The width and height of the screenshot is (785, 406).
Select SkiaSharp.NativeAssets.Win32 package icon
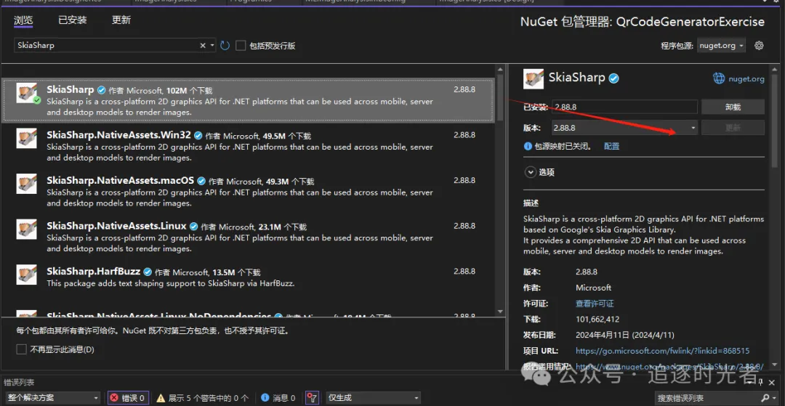coord(27,139)
